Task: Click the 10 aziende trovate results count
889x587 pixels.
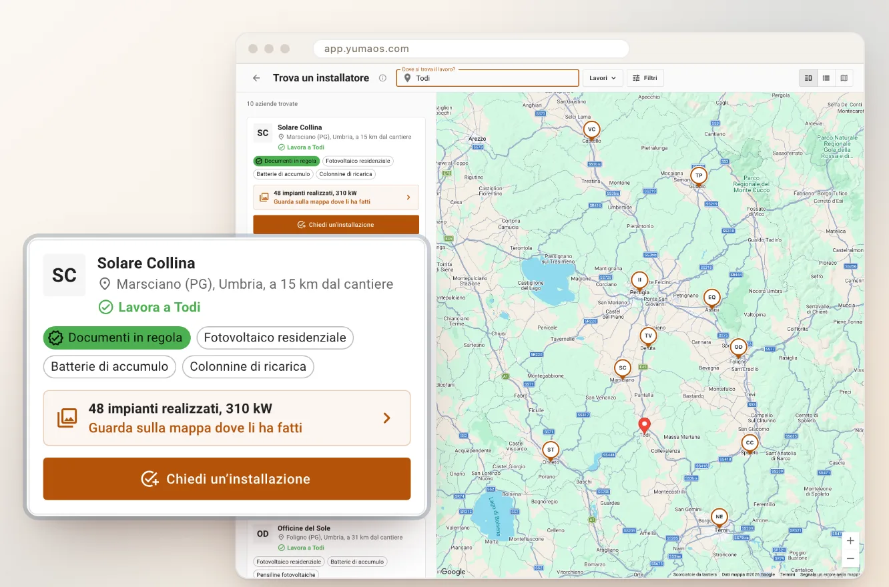Action: 272,104
